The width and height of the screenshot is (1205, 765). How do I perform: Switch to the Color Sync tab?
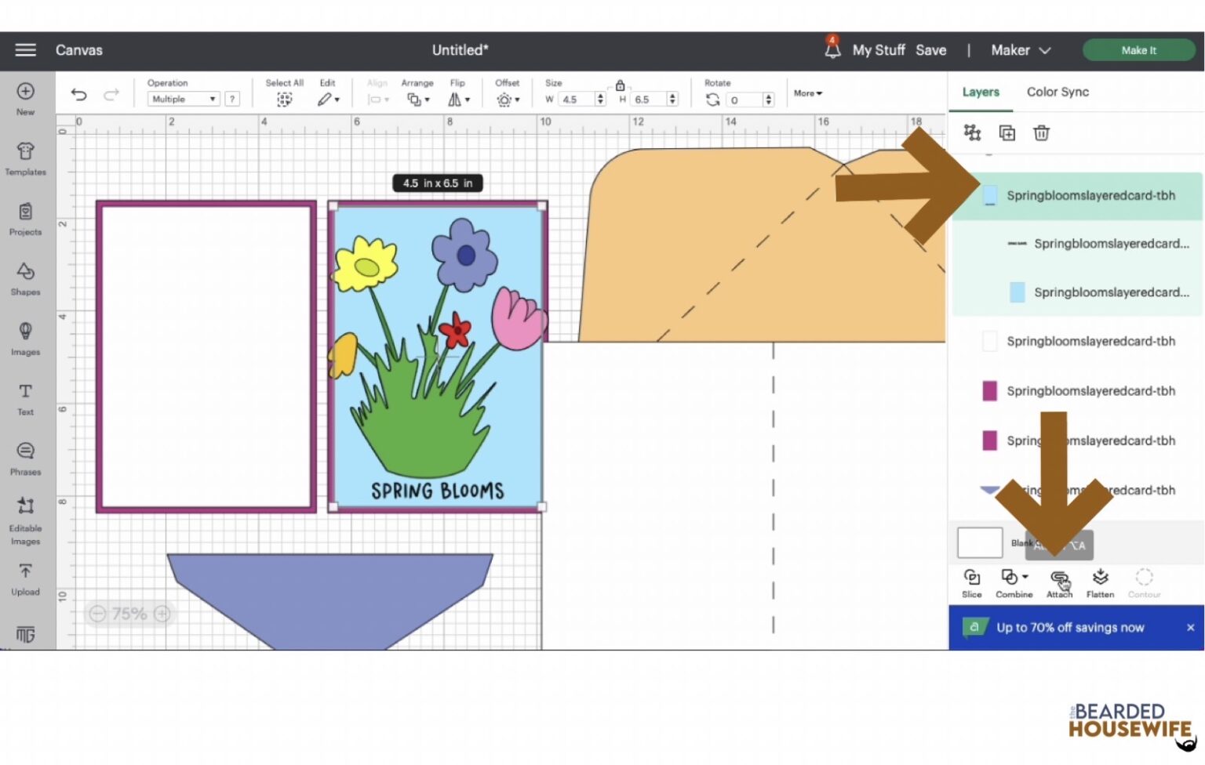coord(1058,92)
